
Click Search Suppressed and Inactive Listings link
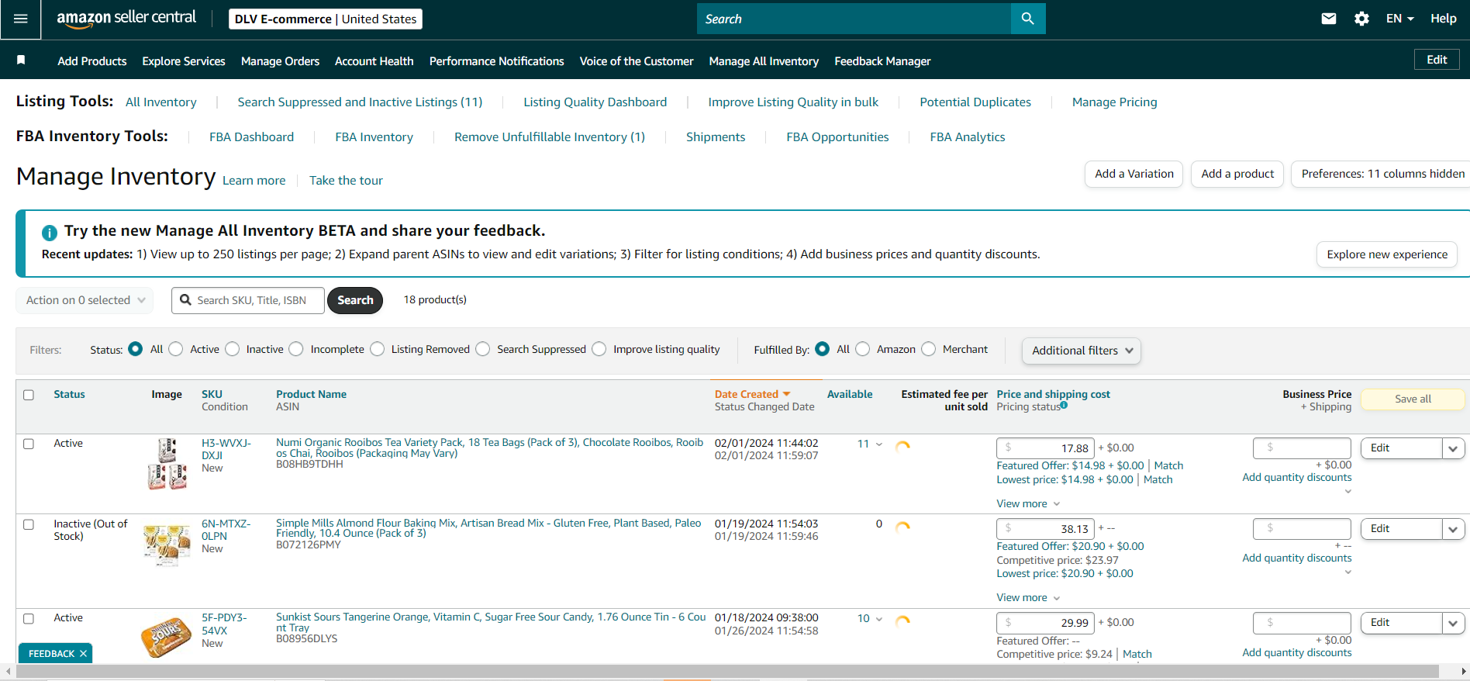(360, 102)
